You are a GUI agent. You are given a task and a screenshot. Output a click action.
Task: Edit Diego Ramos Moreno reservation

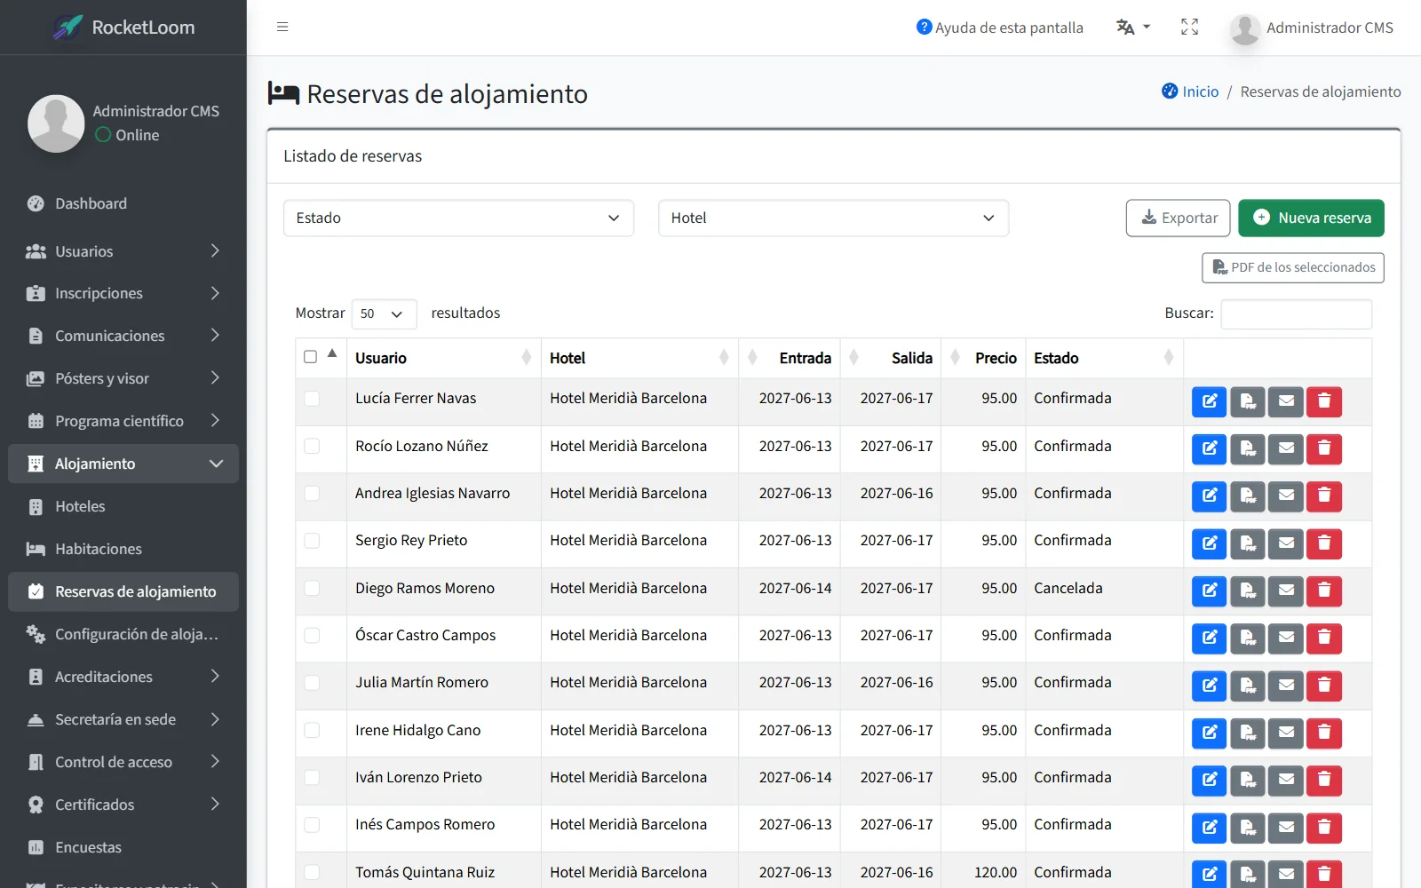coord(1209,591)
